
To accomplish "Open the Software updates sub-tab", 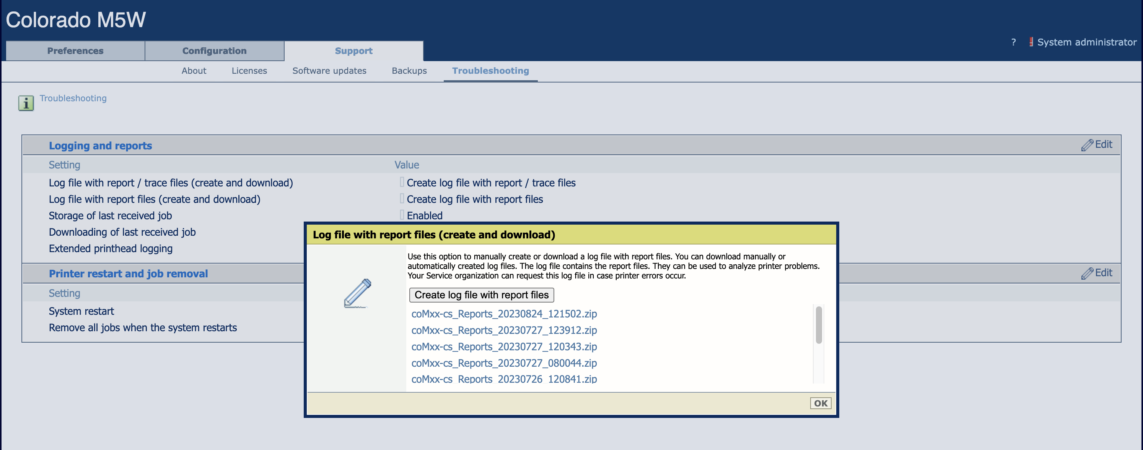I will (x=329, y=71).
